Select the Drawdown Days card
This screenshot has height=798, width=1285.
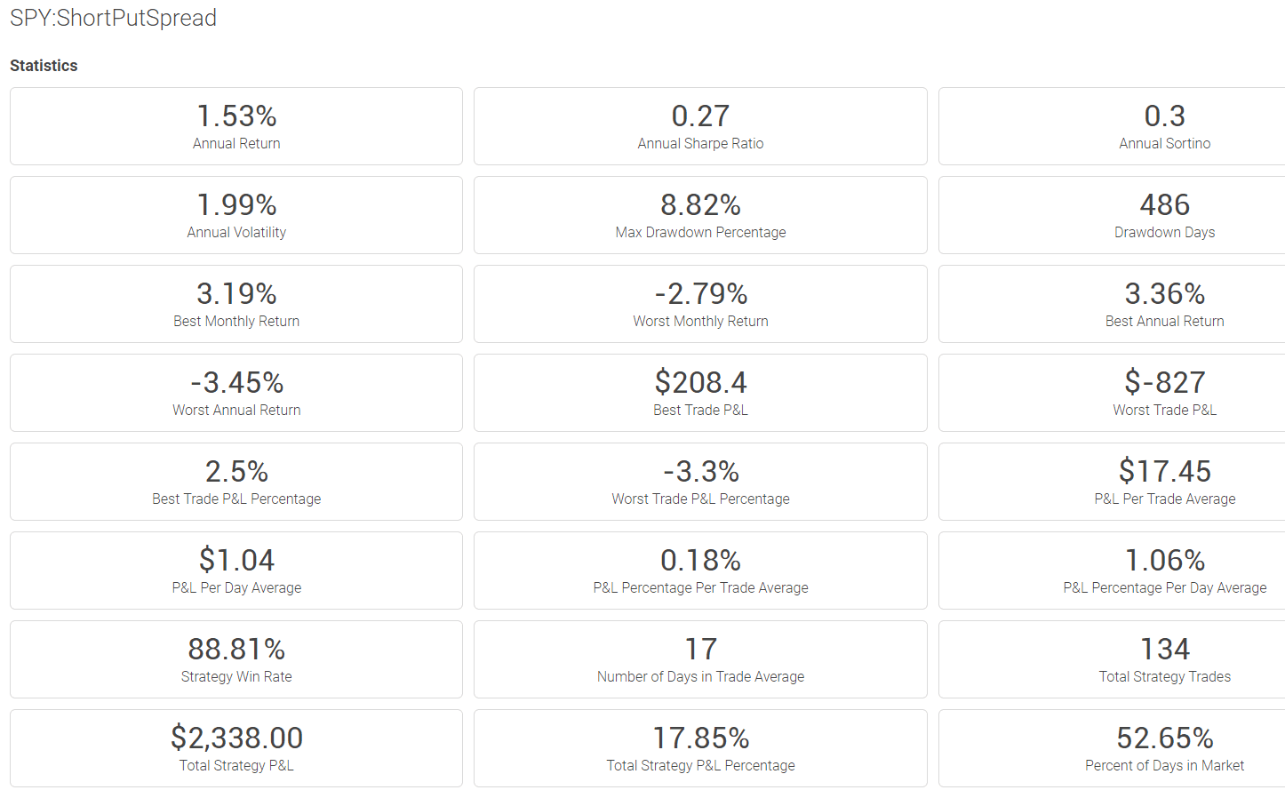coord(1112,215)
